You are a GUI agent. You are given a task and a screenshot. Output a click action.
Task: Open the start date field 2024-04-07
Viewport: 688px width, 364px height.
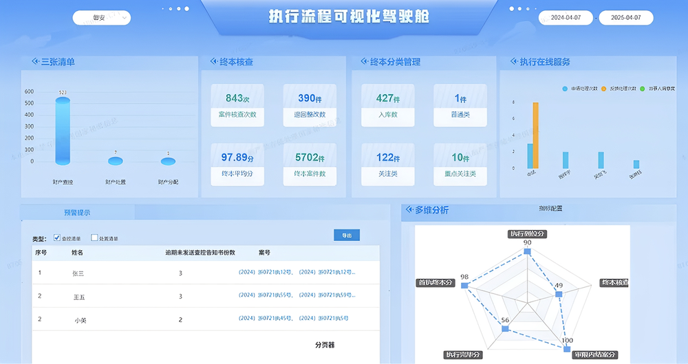pyautogui.click(x=566, y=18)
